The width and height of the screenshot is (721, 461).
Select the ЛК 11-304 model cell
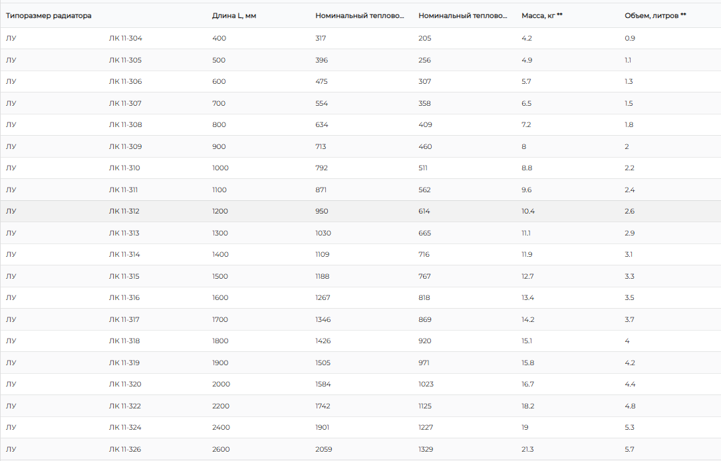[126, 39]
